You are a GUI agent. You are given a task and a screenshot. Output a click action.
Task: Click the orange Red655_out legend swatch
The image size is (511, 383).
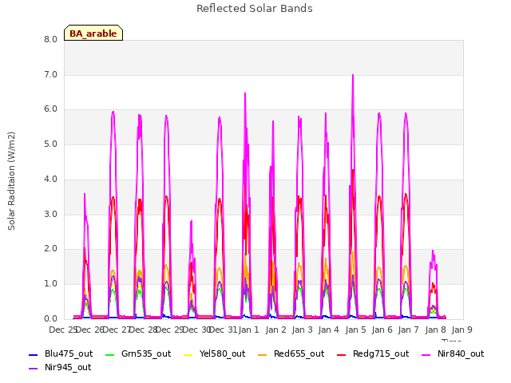tap(263, 354)
